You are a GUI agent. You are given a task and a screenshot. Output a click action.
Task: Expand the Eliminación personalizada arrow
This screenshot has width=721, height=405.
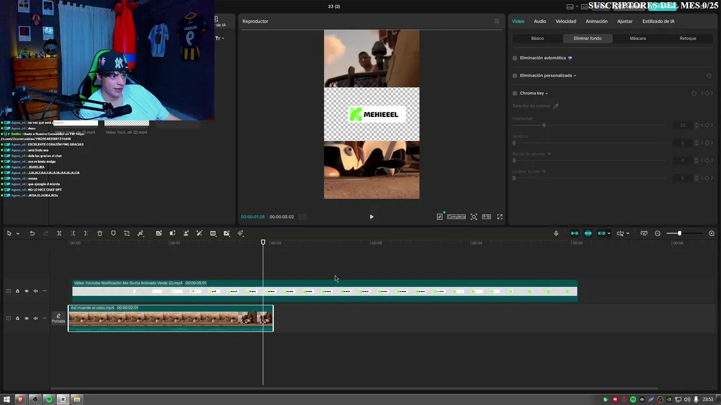[x=575, y=76]
